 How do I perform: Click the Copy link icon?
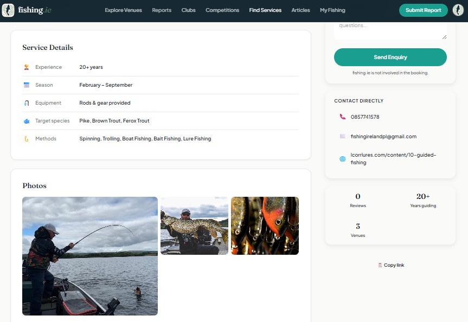380,265
